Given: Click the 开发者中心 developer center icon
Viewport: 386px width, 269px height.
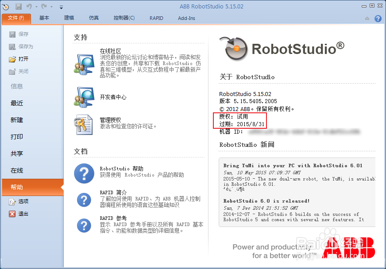Looking at the screenshot, I should (84, 97).
